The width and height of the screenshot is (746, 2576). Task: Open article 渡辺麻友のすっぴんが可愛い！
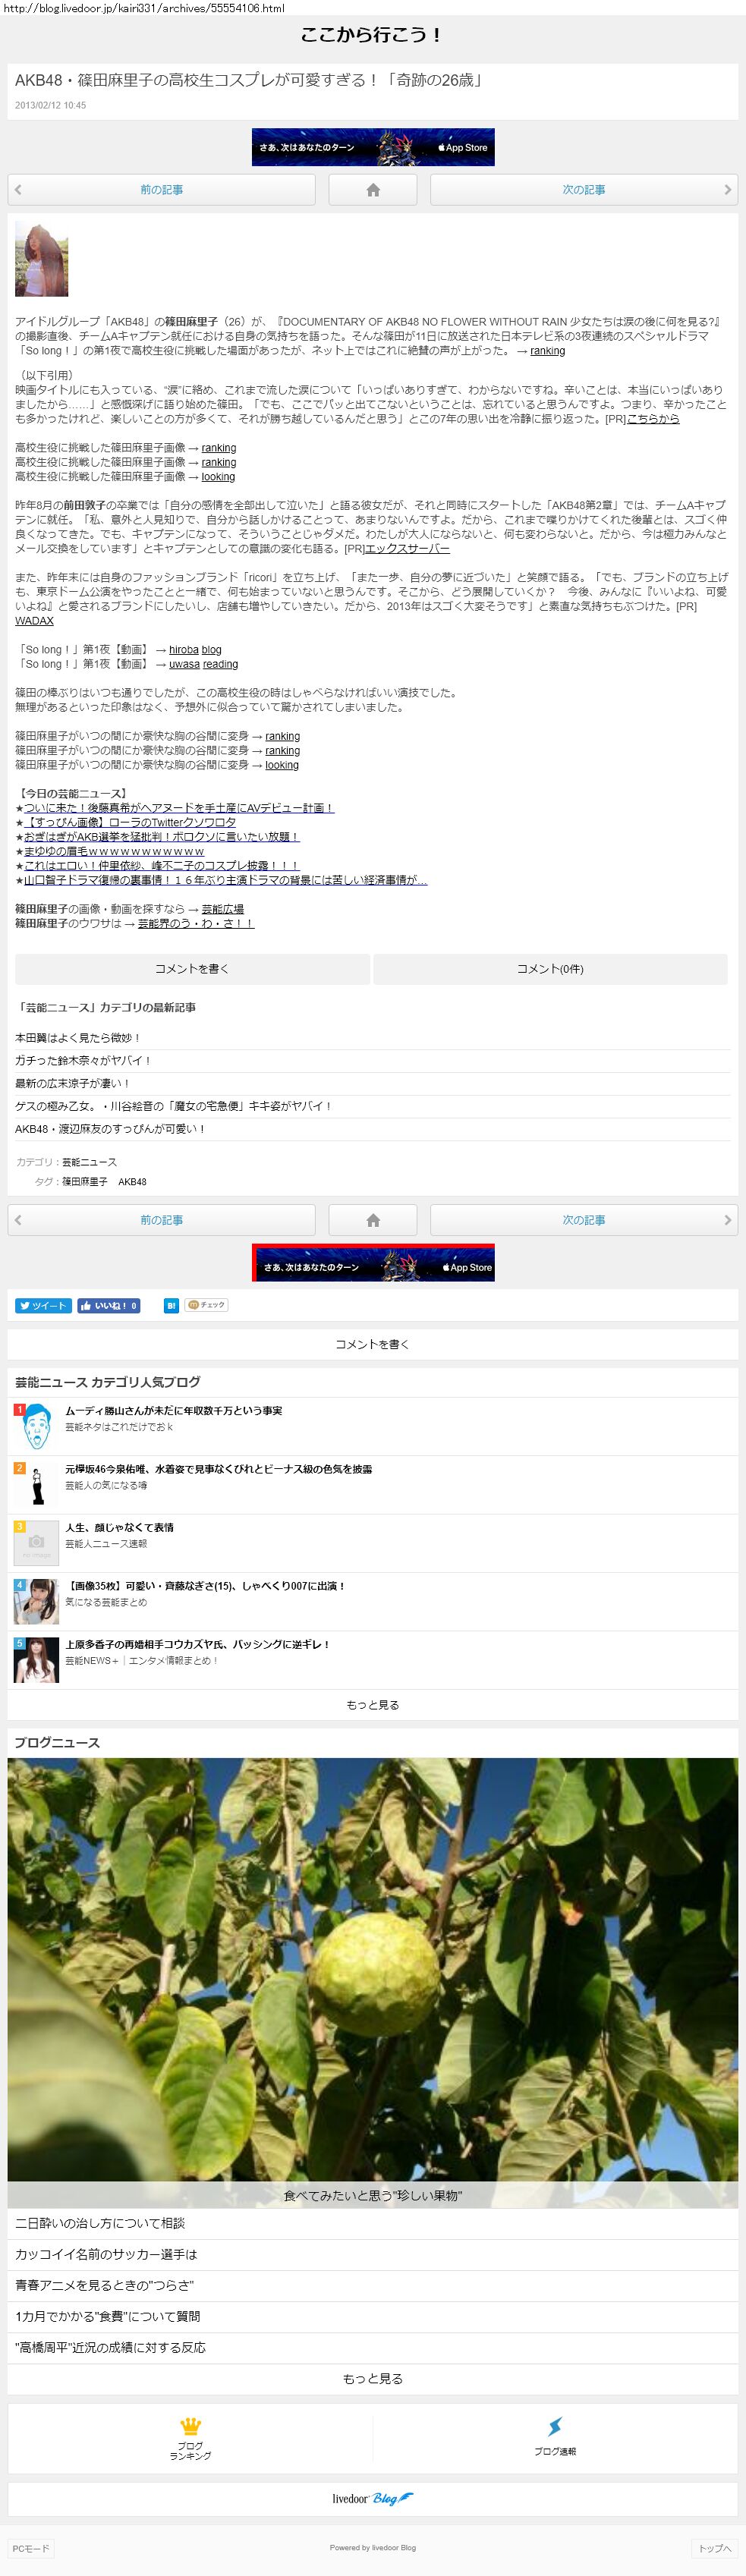click(x=373, y=1130)
